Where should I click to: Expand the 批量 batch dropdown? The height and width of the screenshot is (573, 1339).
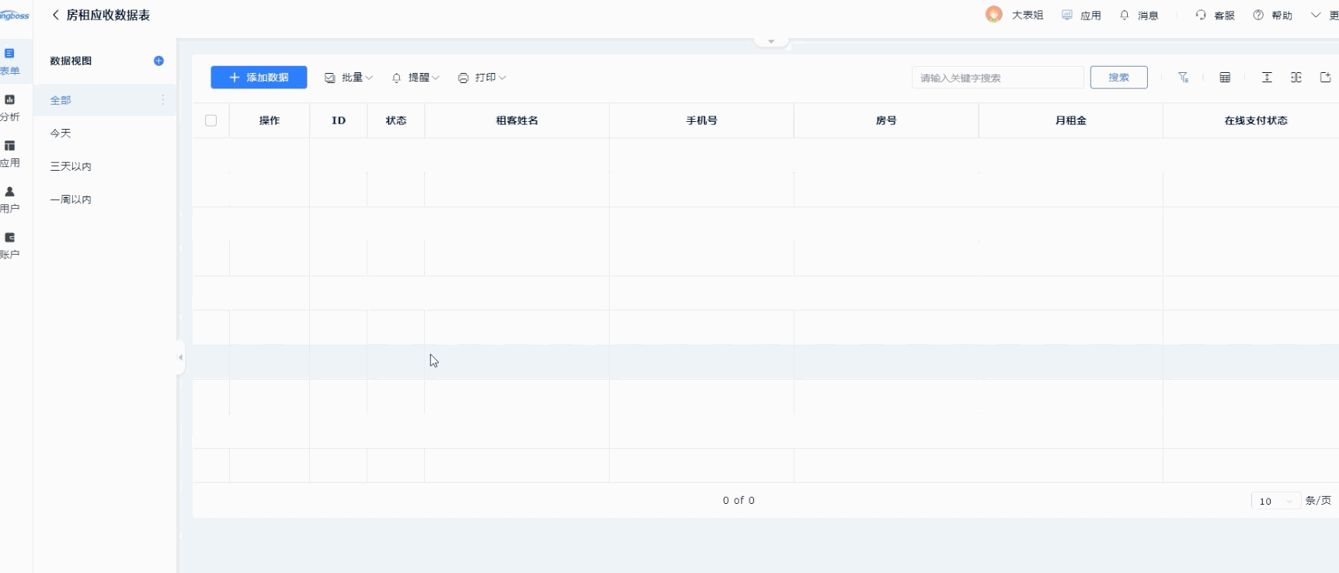pyautogui.click(x=349, y=78)
